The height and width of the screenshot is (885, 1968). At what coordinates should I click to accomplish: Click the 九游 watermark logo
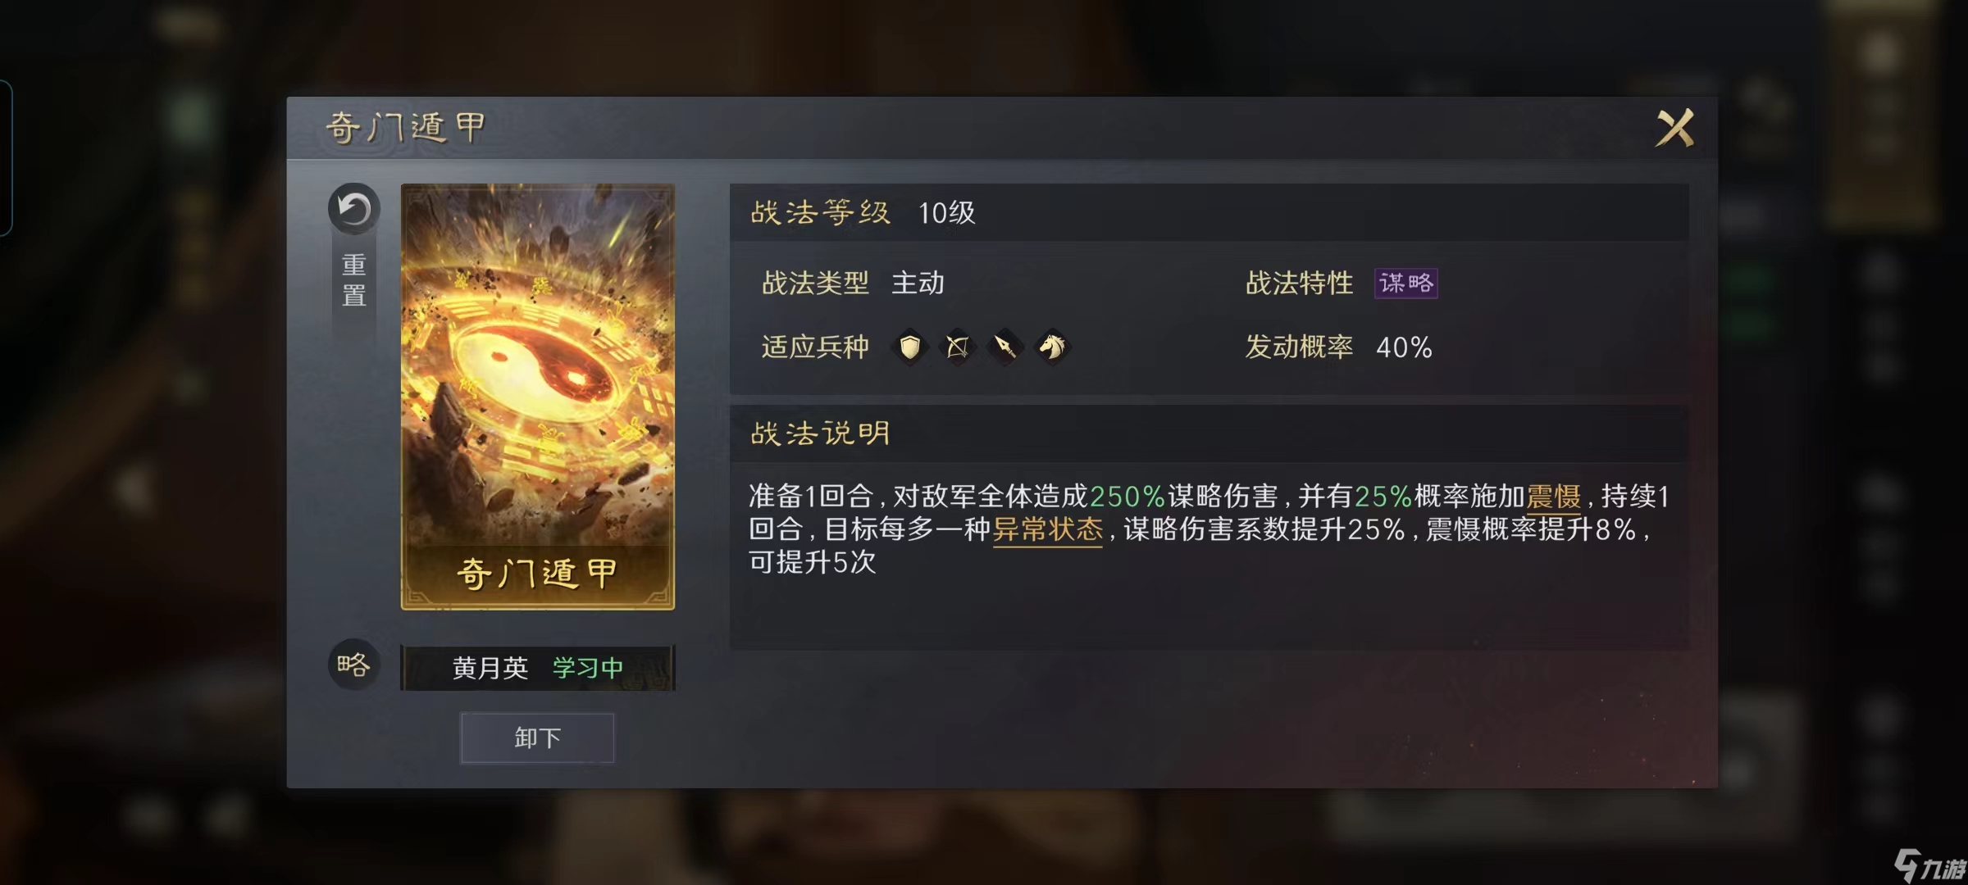click(1930, 865)
